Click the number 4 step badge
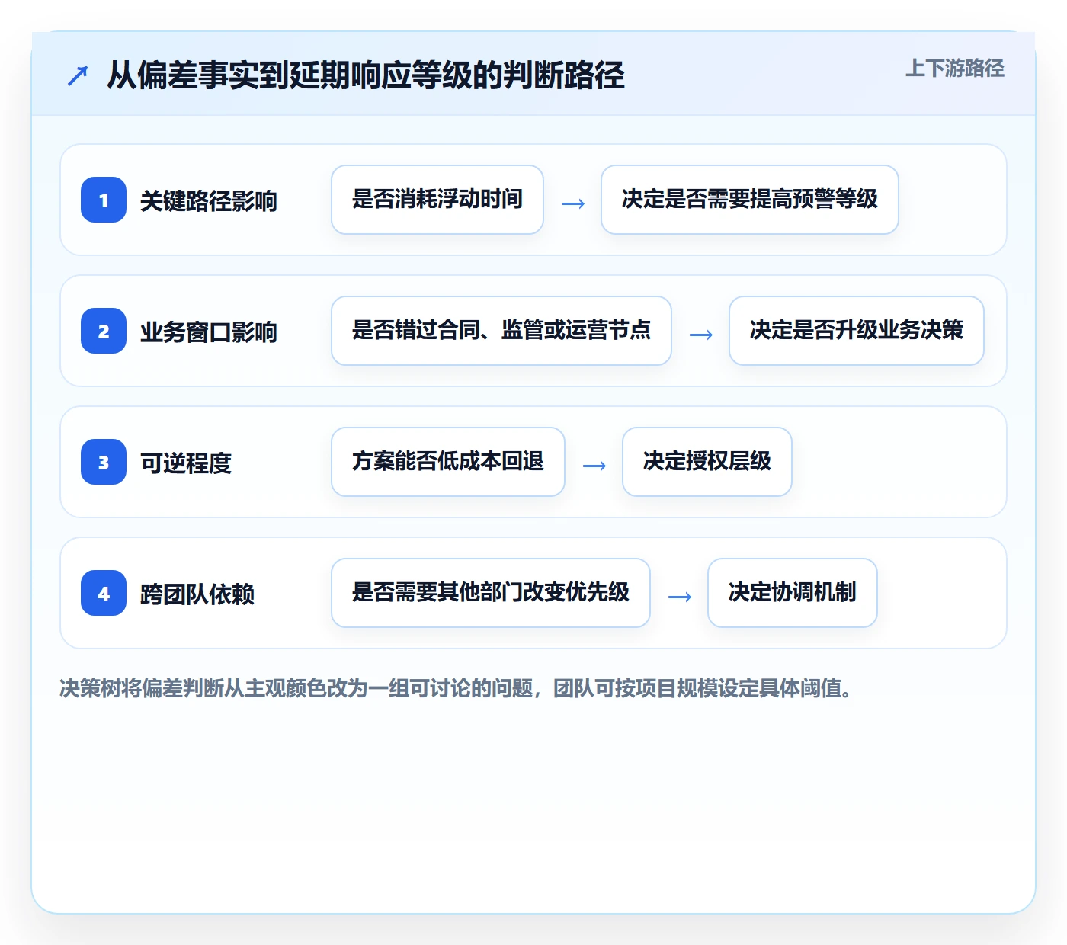Viewport: 1067px width, 945px height. (x=104, y=593)
